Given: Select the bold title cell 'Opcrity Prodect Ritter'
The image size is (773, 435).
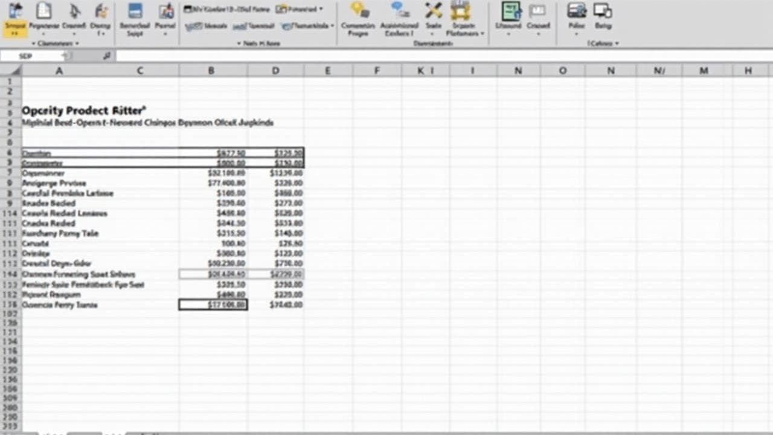Looking at the screenshot, I should click(84, 111).
